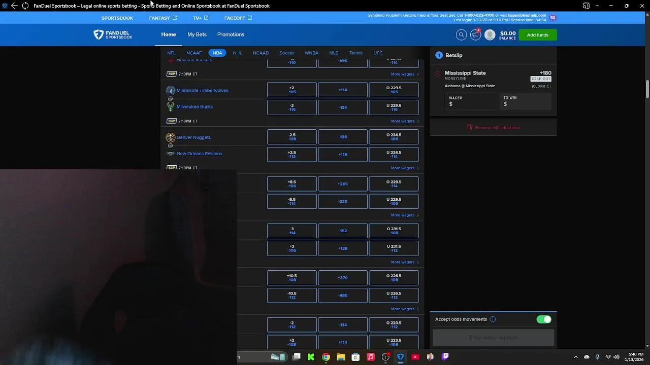Open File Explorer from the taskbar
The image size is (650, 365).
(341, 357)
